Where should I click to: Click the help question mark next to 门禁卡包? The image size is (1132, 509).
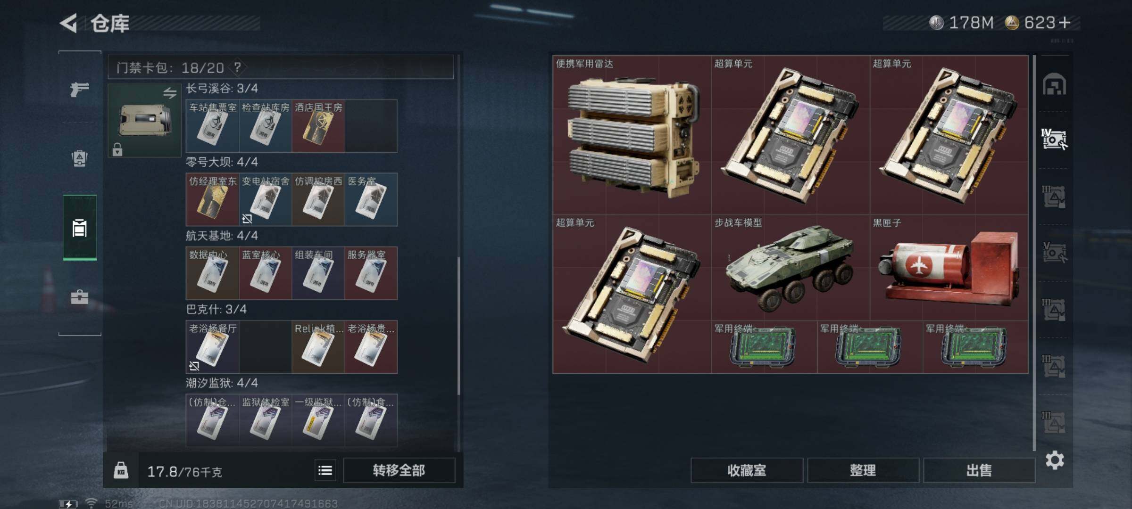pos(237,67)
